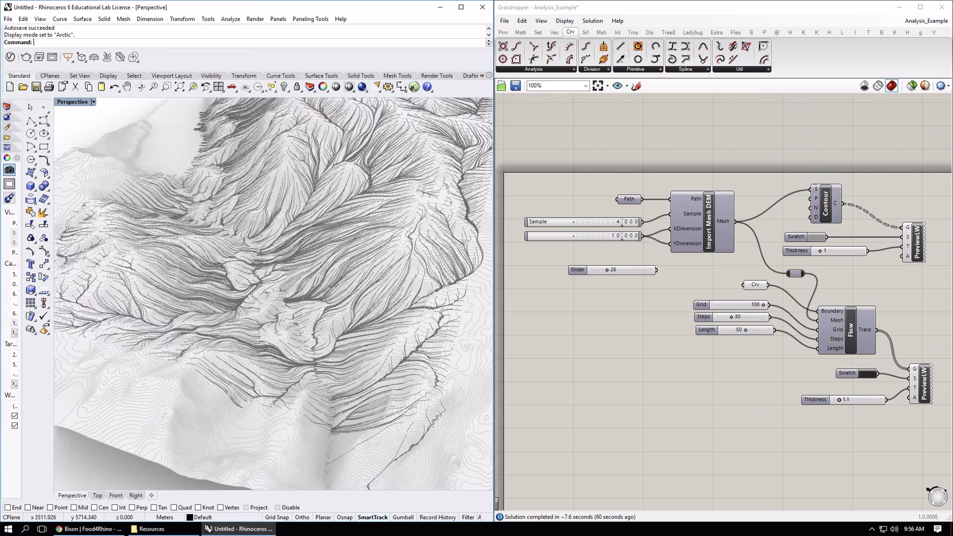This screenshot has width=953, height=536.
Task: Switch to the Top viewport tab
Action: tap(97, 495)
